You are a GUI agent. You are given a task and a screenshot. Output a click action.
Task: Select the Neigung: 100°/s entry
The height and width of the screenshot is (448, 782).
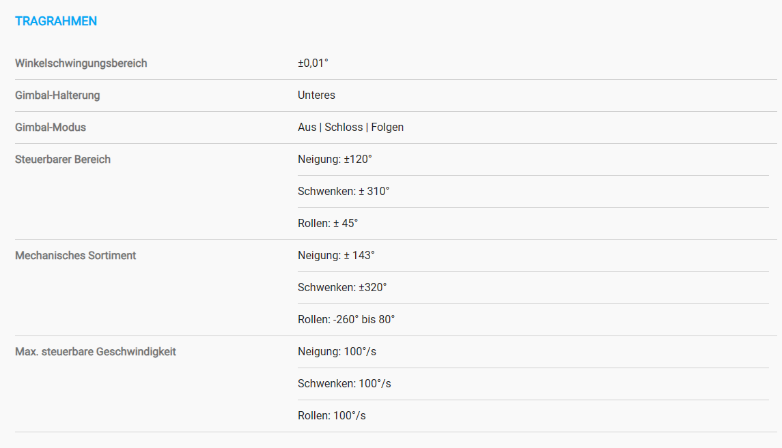[337, 351]
